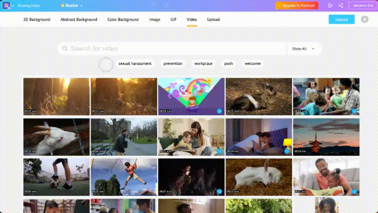Click premium badge on rainbow cartoon thumbnail
Viewport: 378px width, 213px height.
coord(219,111)
